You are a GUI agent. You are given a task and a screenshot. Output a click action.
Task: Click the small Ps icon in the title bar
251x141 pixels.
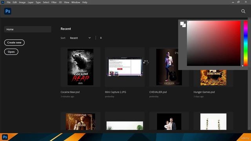click(x=3, y=2)
